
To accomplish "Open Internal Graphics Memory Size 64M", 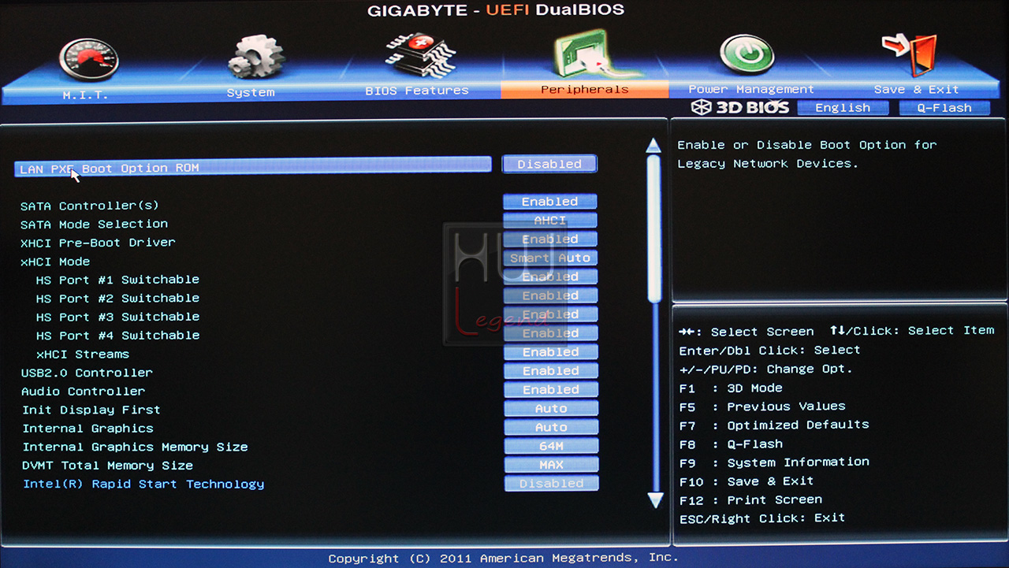I will [x=551, y=446].
